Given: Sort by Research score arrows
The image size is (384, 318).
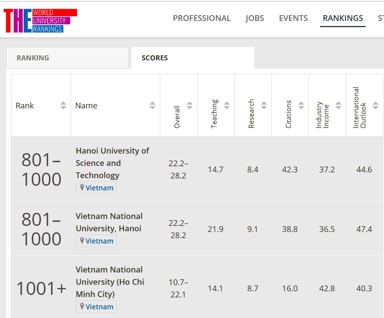Looking at the screenshot, I should (x=264, y=106).
